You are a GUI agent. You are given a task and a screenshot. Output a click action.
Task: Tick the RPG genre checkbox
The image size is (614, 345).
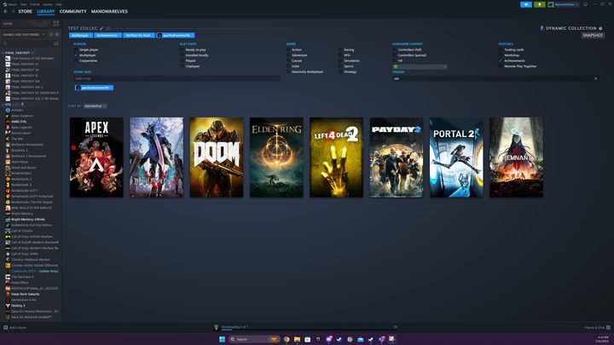tap(340, 55)
